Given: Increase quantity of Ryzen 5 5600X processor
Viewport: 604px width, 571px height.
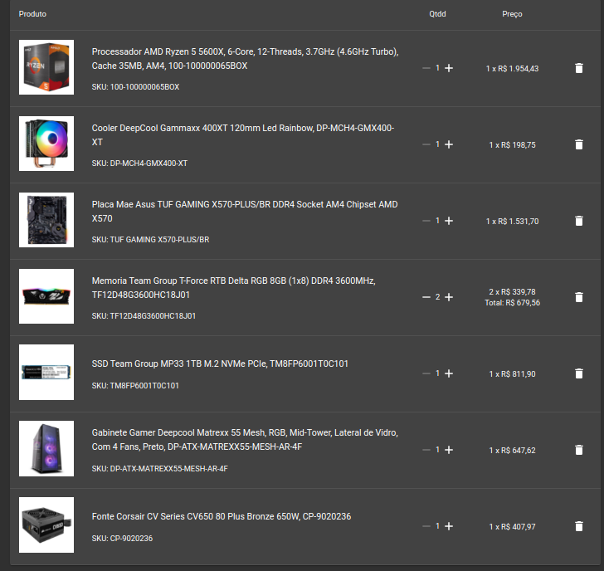Looking at the screenshot, I should pyautogui.click(x=449, y=68).
